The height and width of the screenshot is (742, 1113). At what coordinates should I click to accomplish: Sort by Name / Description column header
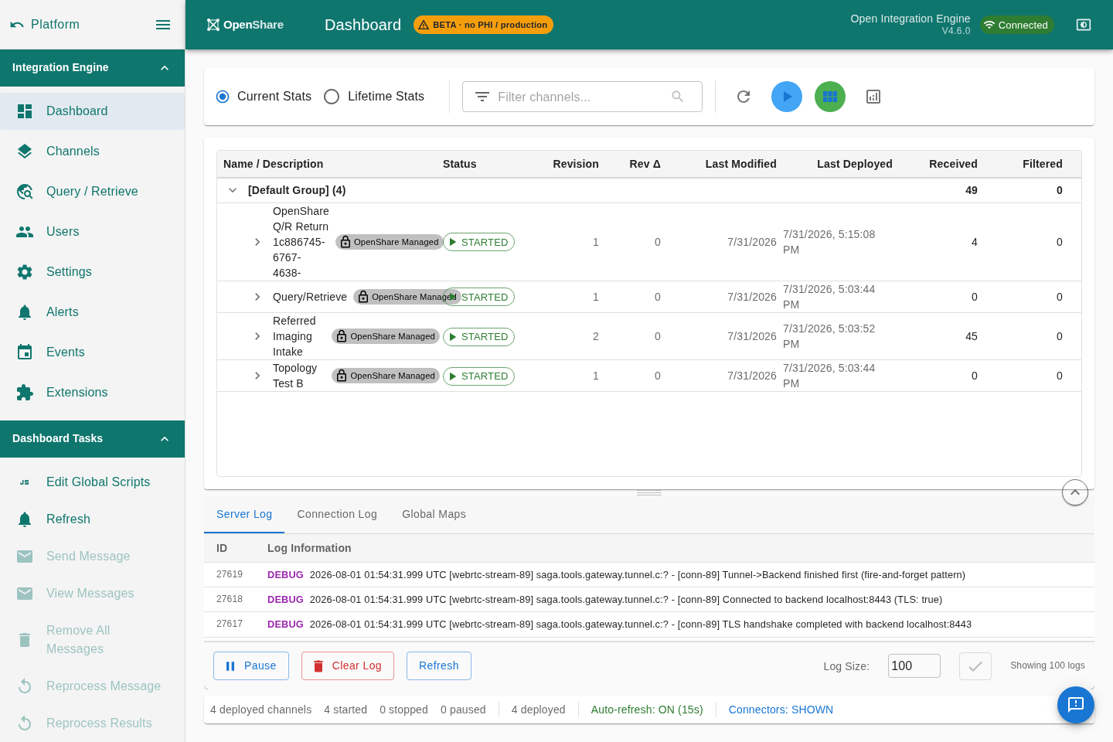(x=274, y=164)
